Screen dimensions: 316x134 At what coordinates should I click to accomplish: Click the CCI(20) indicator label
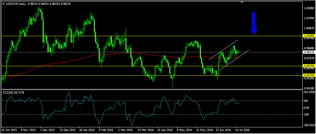[x=13, y=92]
